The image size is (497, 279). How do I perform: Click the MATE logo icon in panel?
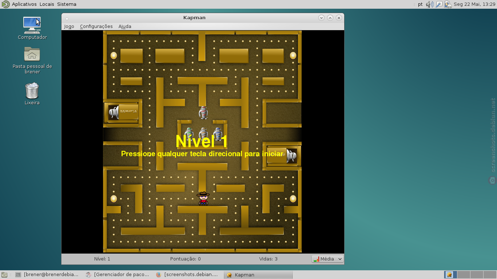pos(5,4)
